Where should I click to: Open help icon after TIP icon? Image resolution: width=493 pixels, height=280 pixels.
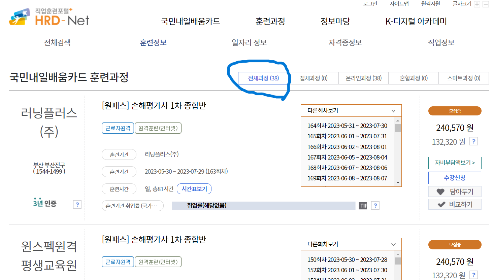coord(375,206)
